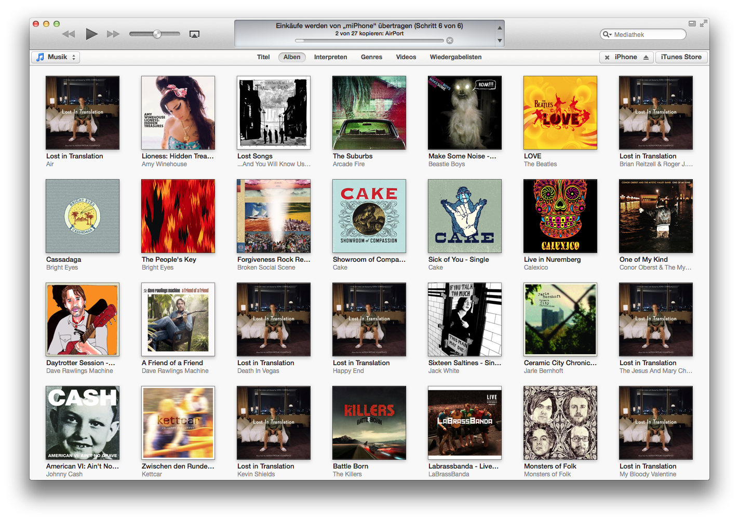This screenshot has height=521, width=739.
Task: Cancel the sync with the X icon
Action: (450, 41)
